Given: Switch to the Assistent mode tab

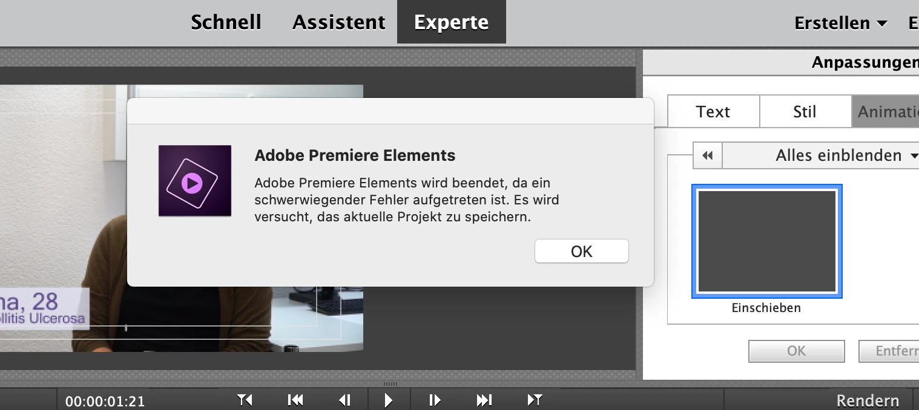Looking at the screenshot, I should (x=338, y=22).
